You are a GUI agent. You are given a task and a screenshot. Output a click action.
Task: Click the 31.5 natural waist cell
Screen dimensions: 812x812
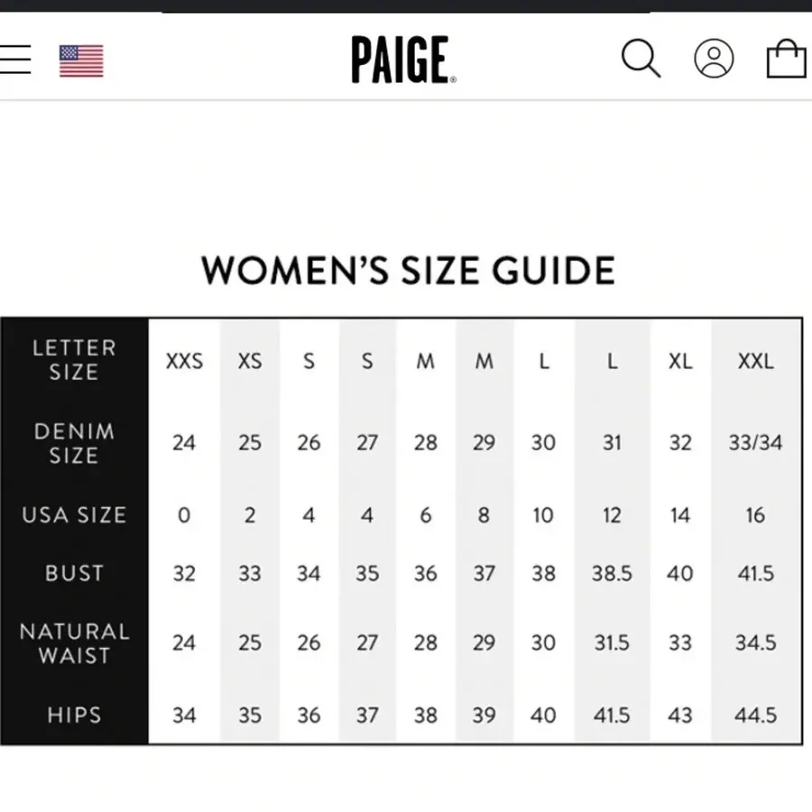tap(612, 642)
